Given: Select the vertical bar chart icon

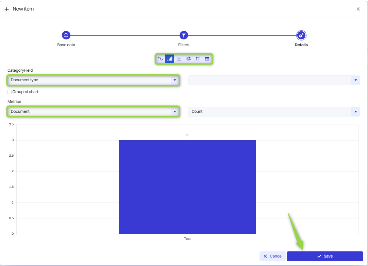Looking at the screenshot, I should 170,59.
